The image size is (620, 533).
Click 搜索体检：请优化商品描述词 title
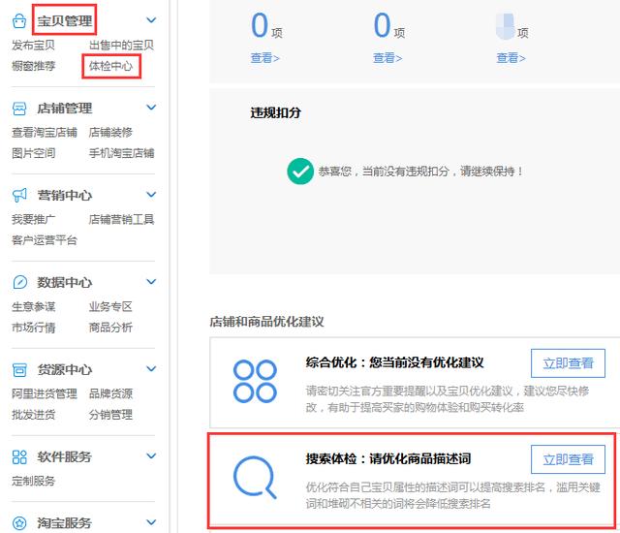click(x=388, y=458)
